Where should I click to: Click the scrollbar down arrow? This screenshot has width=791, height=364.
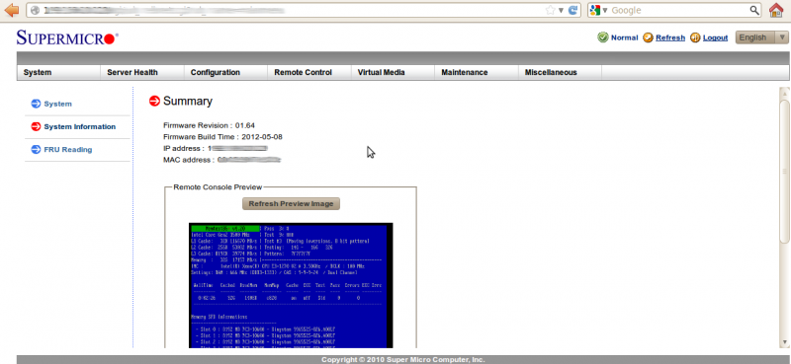784,342
